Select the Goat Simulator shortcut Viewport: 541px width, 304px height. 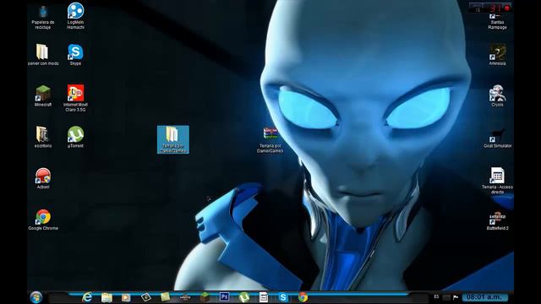pyautogui.click(x=497, y=138)
